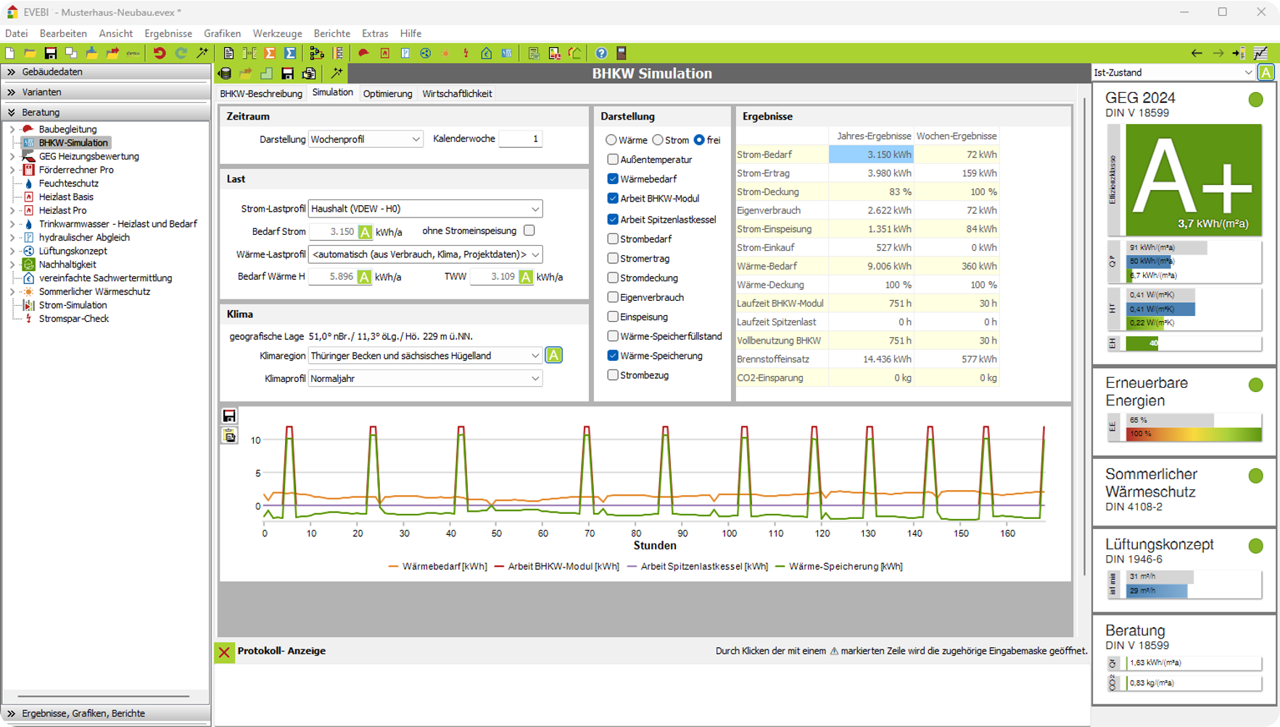Image resolution: width=1280 pixels, height=727 pixels.
Task: Open the Berichte menu
Action: coord(331,33)
